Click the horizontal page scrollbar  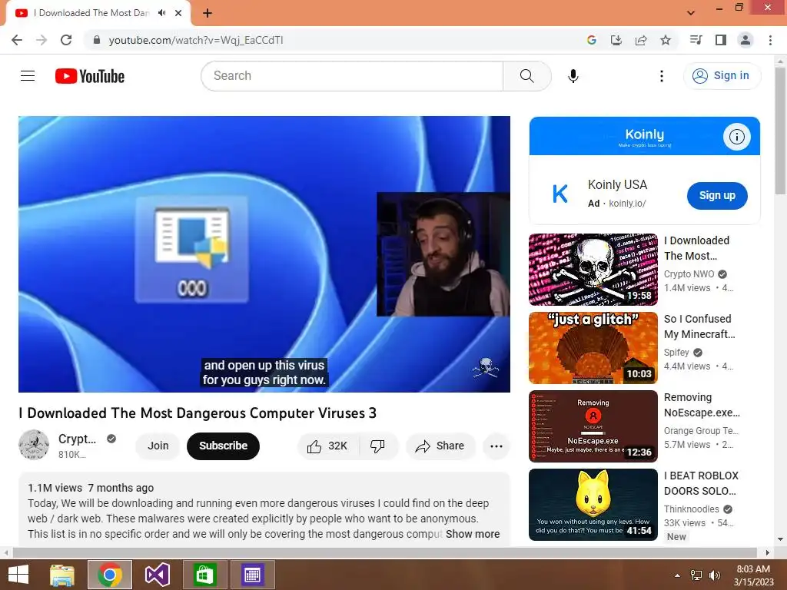[384, 552]
